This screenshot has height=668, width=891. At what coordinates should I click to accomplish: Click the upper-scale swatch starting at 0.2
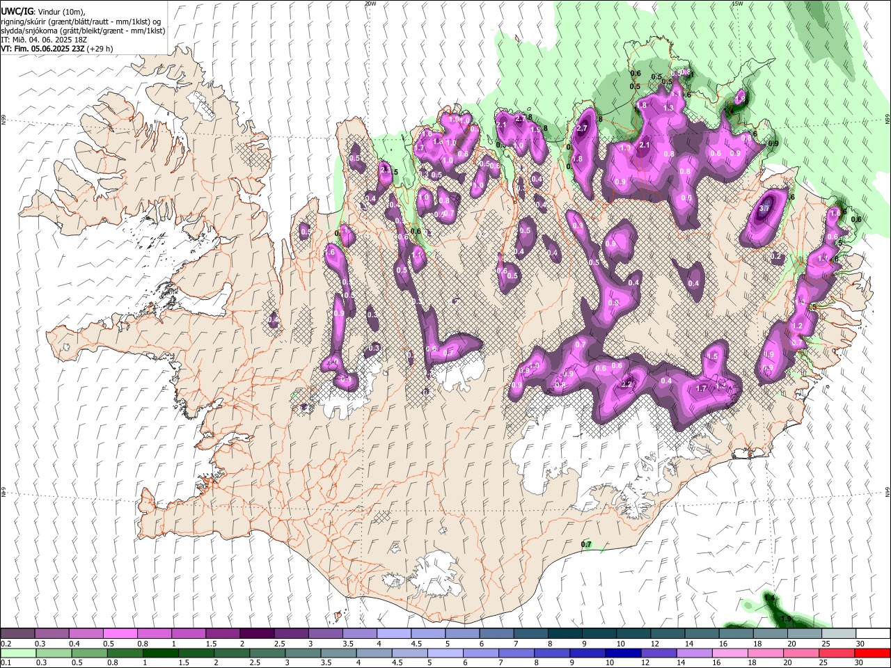(17, 633)
